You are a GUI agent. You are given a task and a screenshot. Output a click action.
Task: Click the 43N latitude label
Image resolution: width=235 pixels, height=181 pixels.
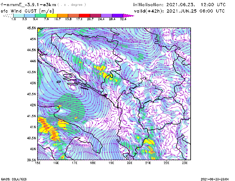tap(33, 83)
